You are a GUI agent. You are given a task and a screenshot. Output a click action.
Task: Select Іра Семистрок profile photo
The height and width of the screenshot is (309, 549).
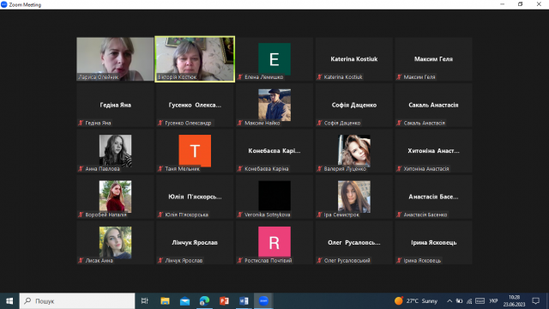pyautogui.click(x=354, y=197)
